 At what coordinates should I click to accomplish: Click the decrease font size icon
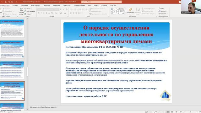pos(63,9)
